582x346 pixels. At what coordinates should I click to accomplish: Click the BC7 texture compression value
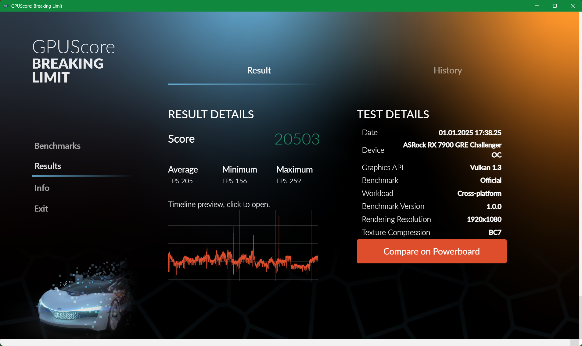point(495,232)
